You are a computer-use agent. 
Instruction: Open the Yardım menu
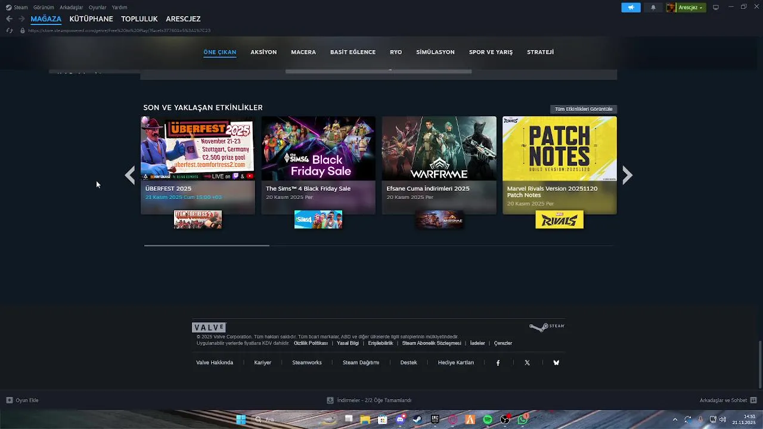point(119,7)
